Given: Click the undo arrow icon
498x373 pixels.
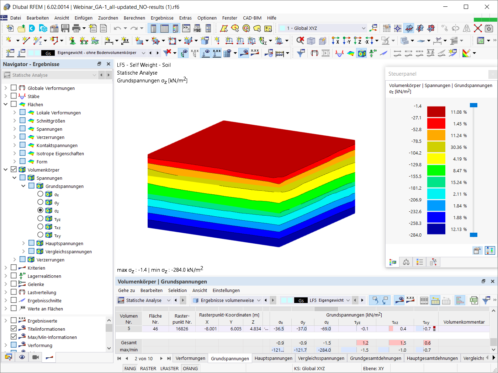Looking at the screenshot, I should [117, 28].
